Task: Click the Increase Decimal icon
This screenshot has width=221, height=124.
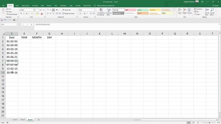Action: point(91,13)
